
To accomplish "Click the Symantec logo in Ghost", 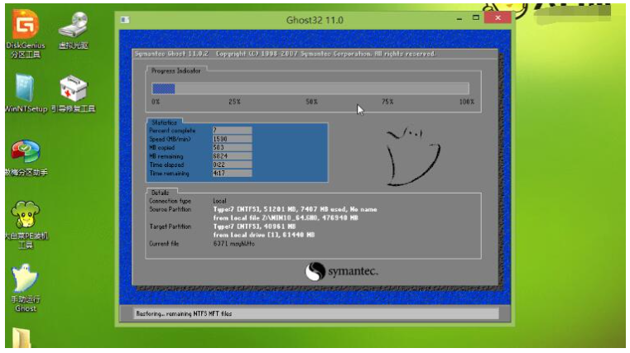I will [339, 272].
